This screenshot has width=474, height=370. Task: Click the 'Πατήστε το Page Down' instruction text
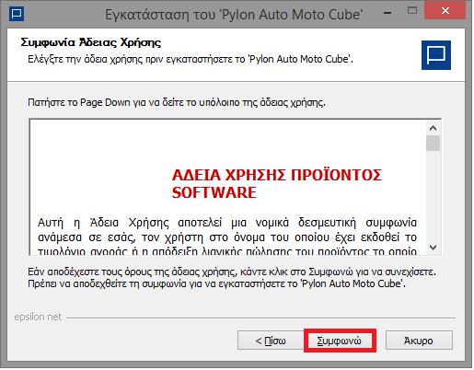[x=177, y=102]
